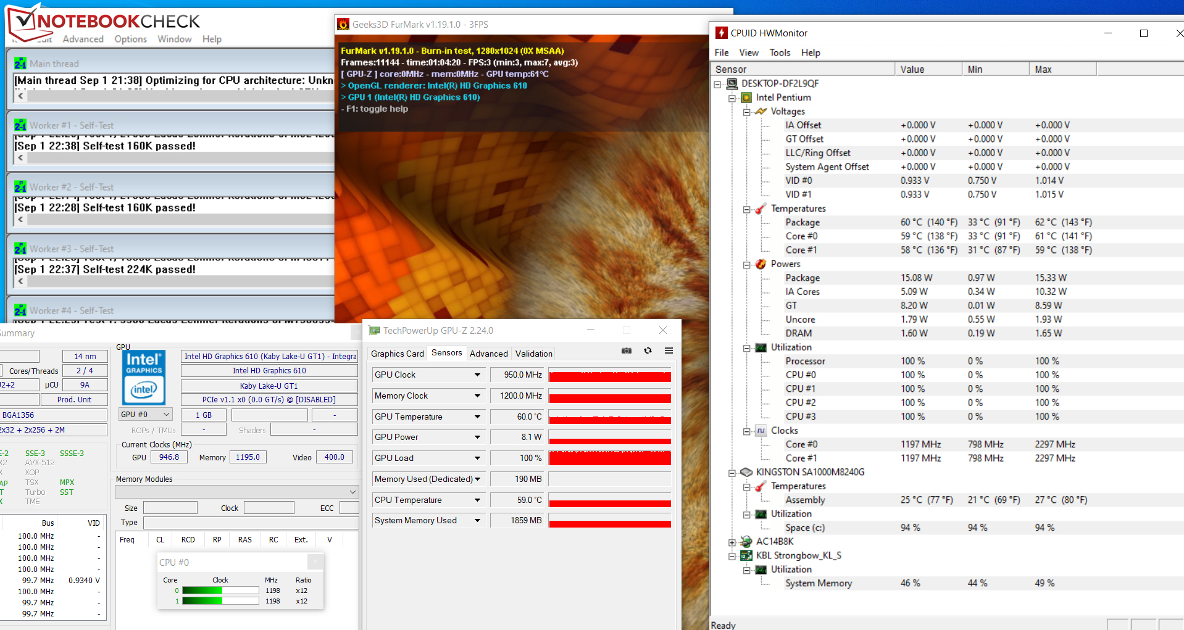This screenshot has width=1184, height=630.
Task: Click the Worker #1 horizontal scrollbar left arrow
Action: pyautogui.click(x=20, y=157)
